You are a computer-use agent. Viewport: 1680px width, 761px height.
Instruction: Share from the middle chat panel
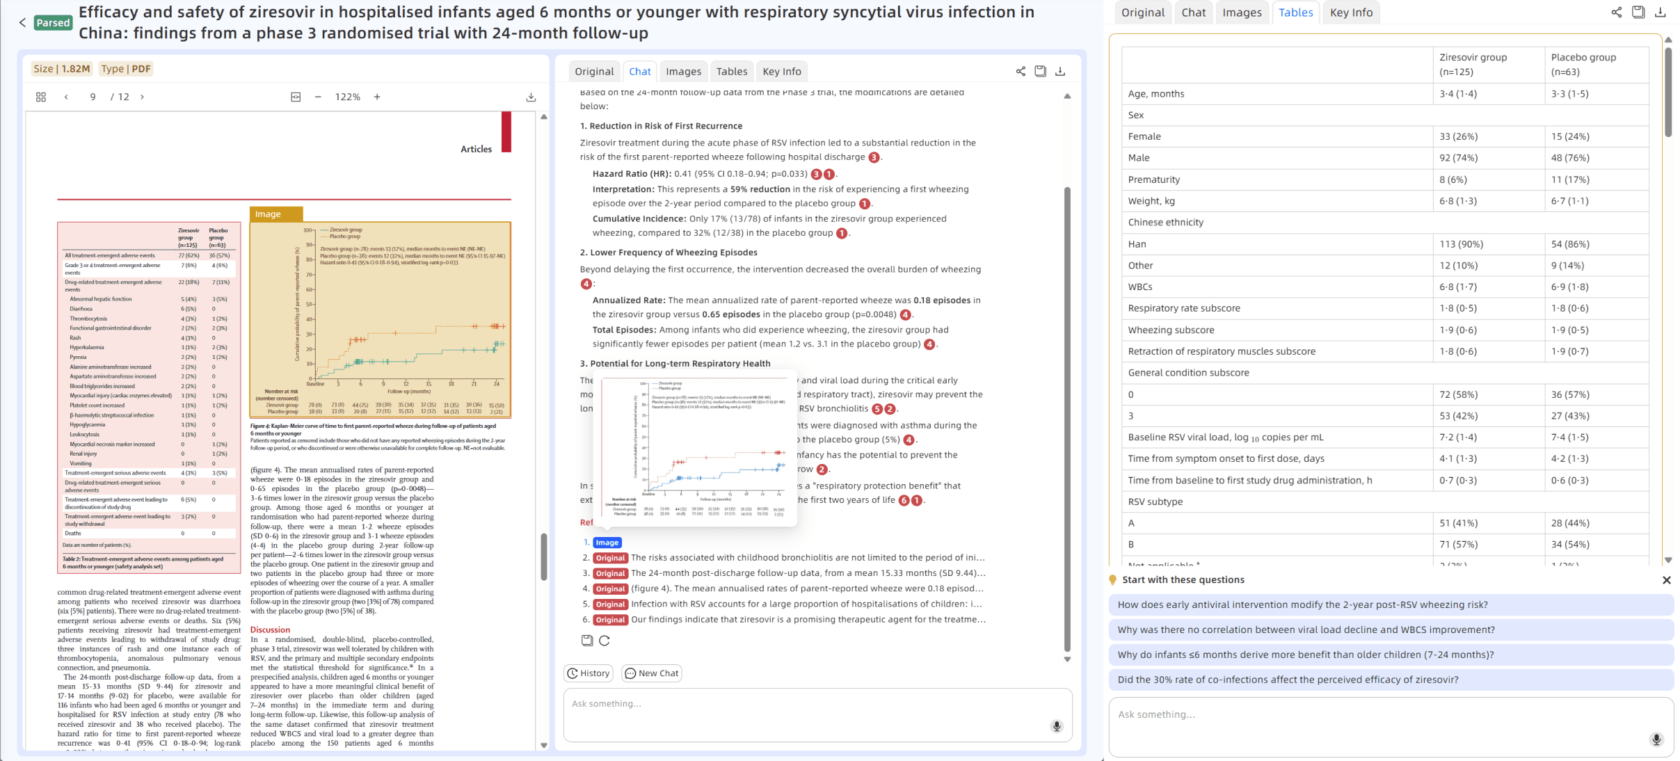(1021, 71)
